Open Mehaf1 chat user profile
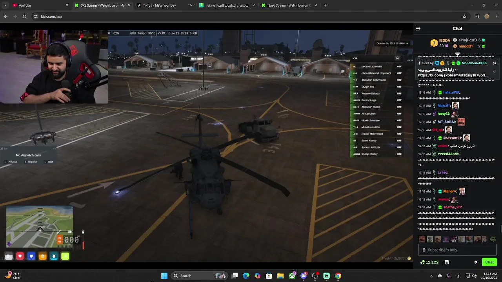The width and height of the screenshot is (502, 282). (444, 106)
